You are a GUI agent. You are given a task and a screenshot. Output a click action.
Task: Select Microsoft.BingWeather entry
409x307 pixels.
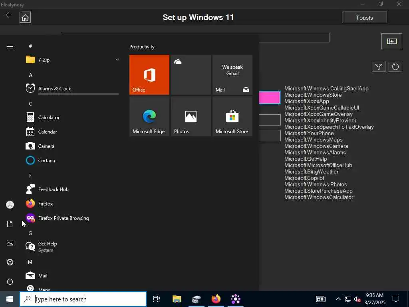coord(311,172)
